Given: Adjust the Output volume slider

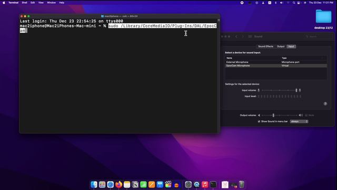Looking at the screenshot, I should click(279, 116).
